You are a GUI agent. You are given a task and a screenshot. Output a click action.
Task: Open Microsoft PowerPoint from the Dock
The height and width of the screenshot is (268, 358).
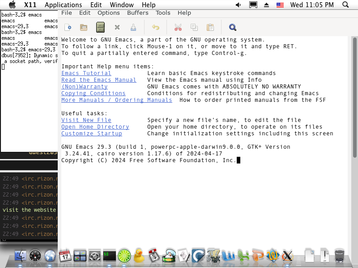coord(258,255)
